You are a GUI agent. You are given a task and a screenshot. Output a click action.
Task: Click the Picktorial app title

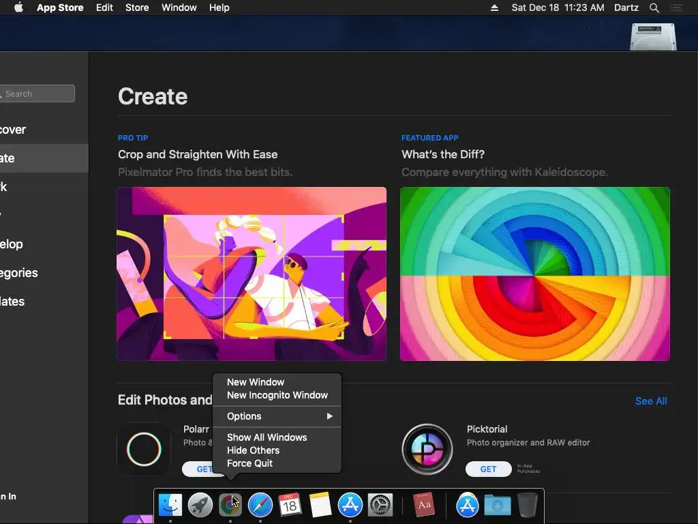(487, 429)
